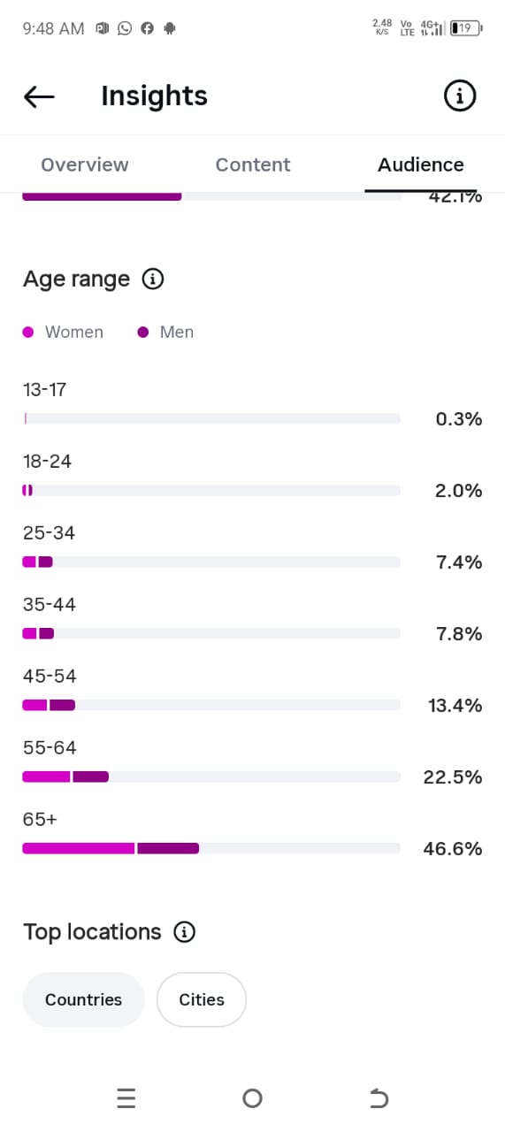Tap the Android recent apps menu icon
This screenshot has width=505, height=1132.
126,1098
